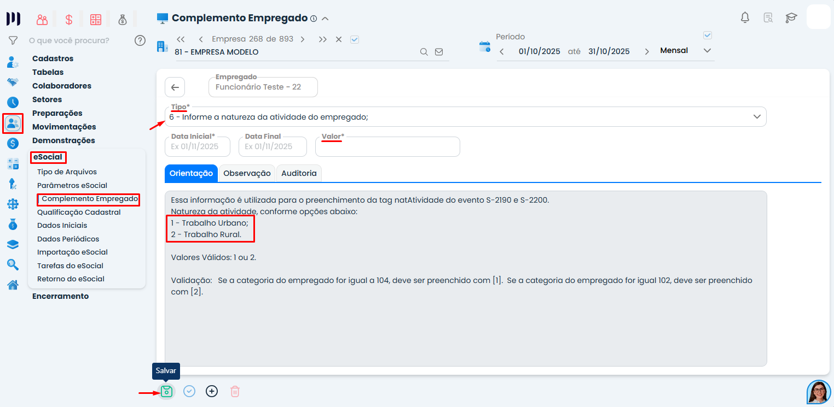Jump to the last company with double right arrows
Viewport: 834px width, 407px height.
(x=323, y=39)
